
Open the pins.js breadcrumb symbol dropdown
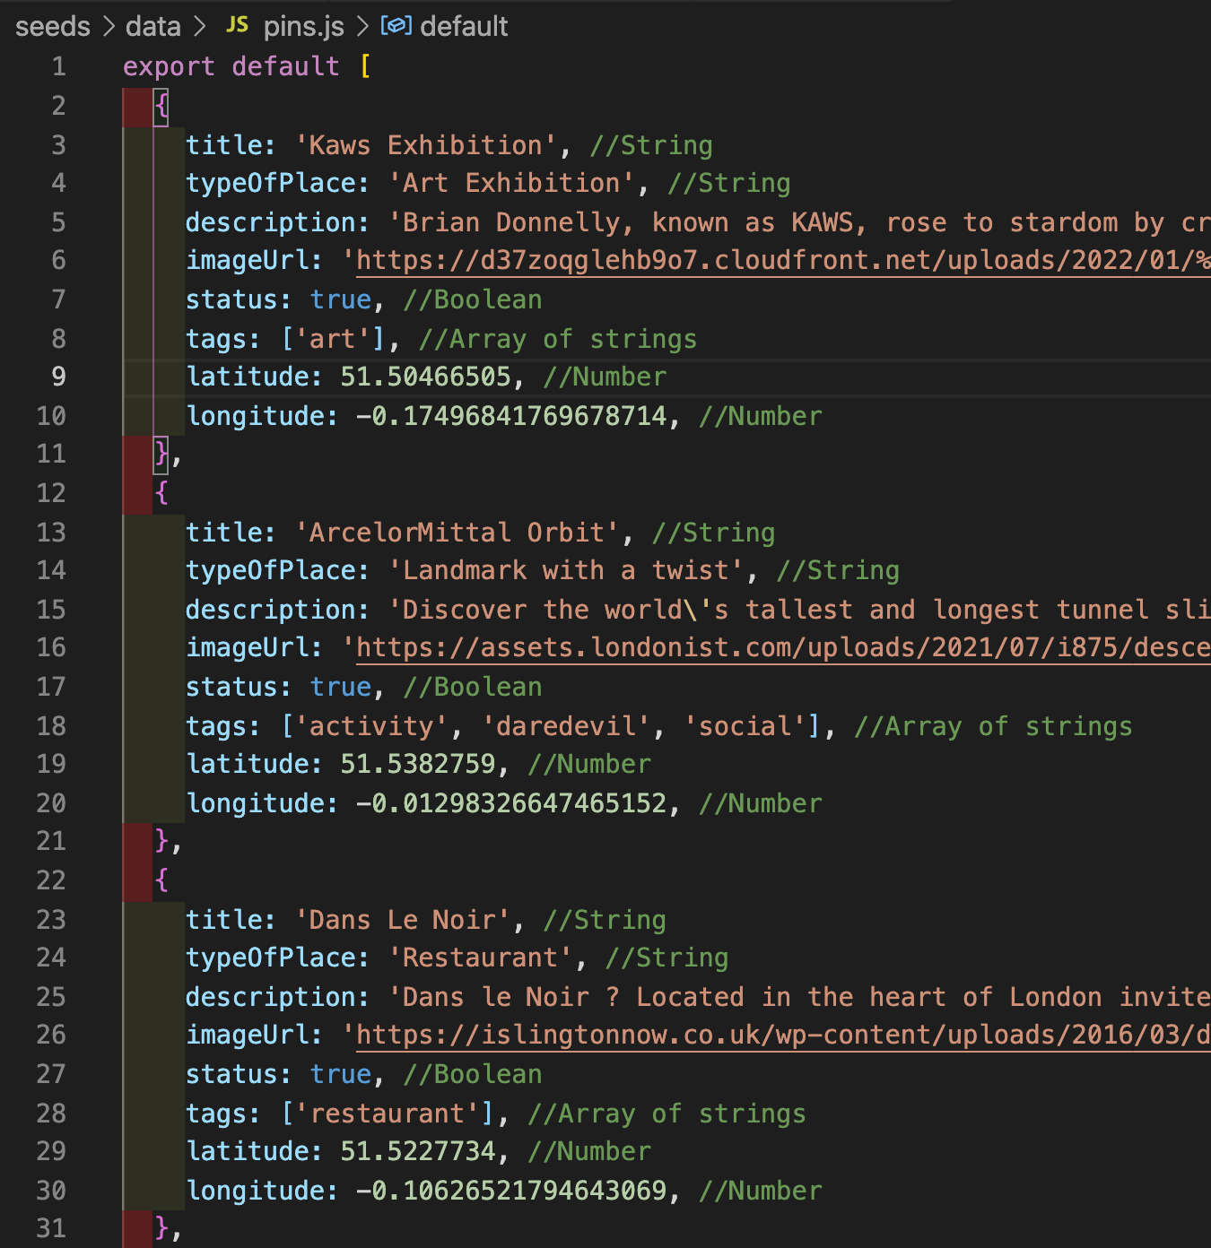304,26
